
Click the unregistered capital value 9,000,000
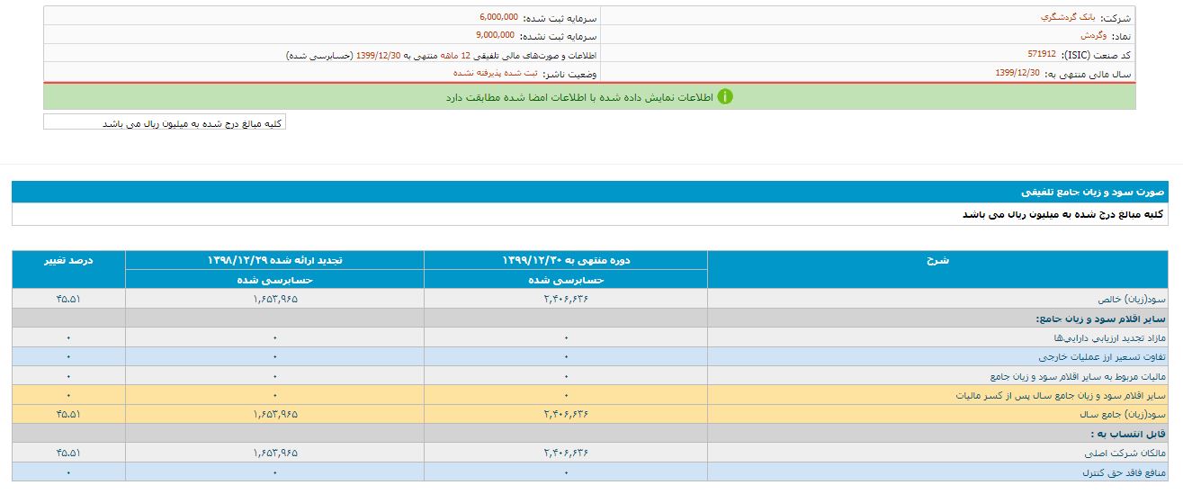497,36
